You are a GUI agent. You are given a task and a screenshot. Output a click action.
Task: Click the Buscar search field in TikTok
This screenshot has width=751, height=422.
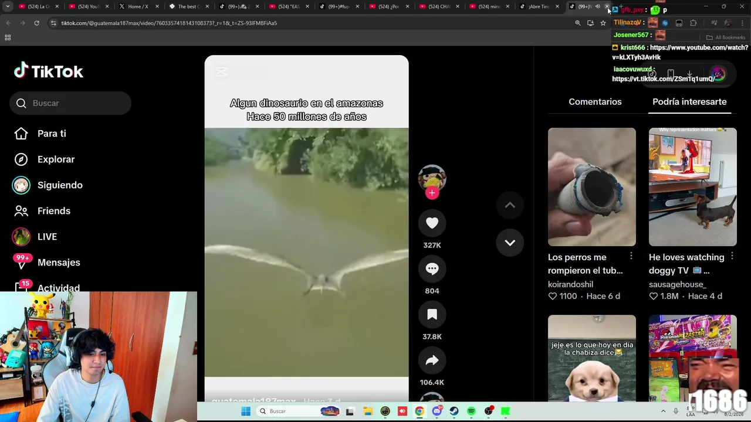pos(70,103)
